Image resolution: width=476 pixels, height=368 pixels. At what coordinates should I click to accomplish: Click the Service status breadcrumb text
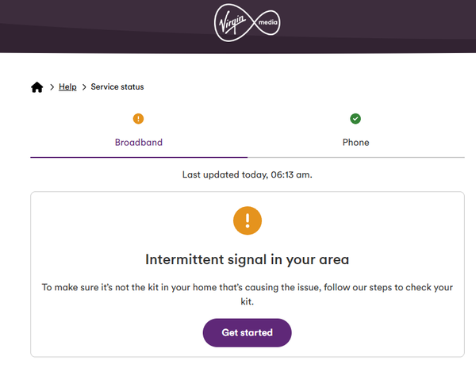tap(117, 86)
